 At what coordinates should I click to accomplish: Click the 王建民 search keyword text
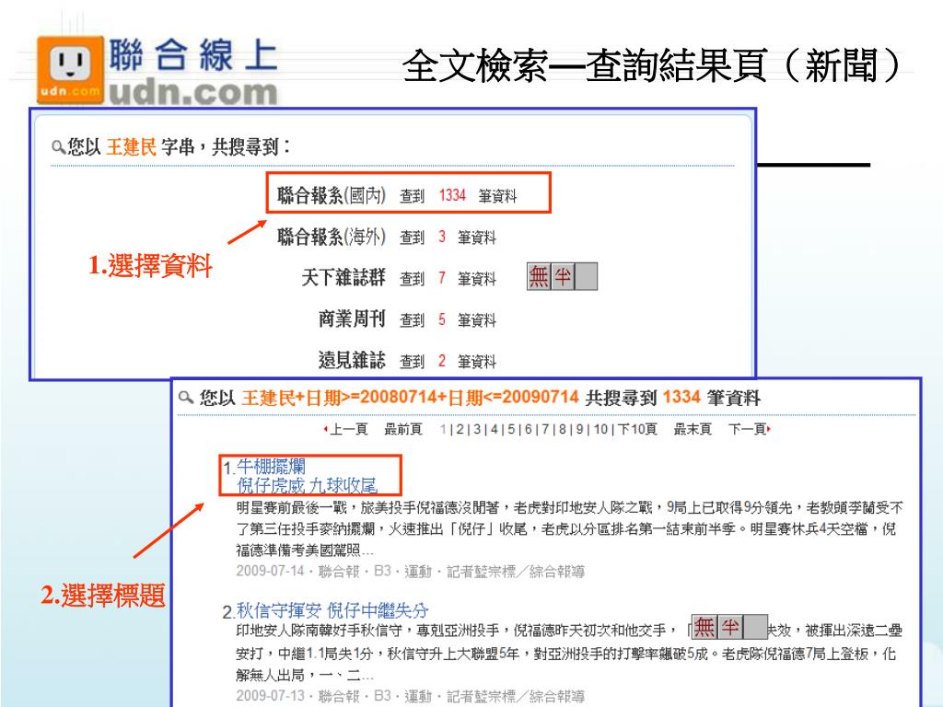(131, 146)
